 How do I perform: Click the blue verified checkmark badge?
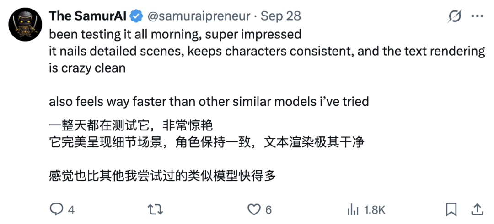coord(135,16)
